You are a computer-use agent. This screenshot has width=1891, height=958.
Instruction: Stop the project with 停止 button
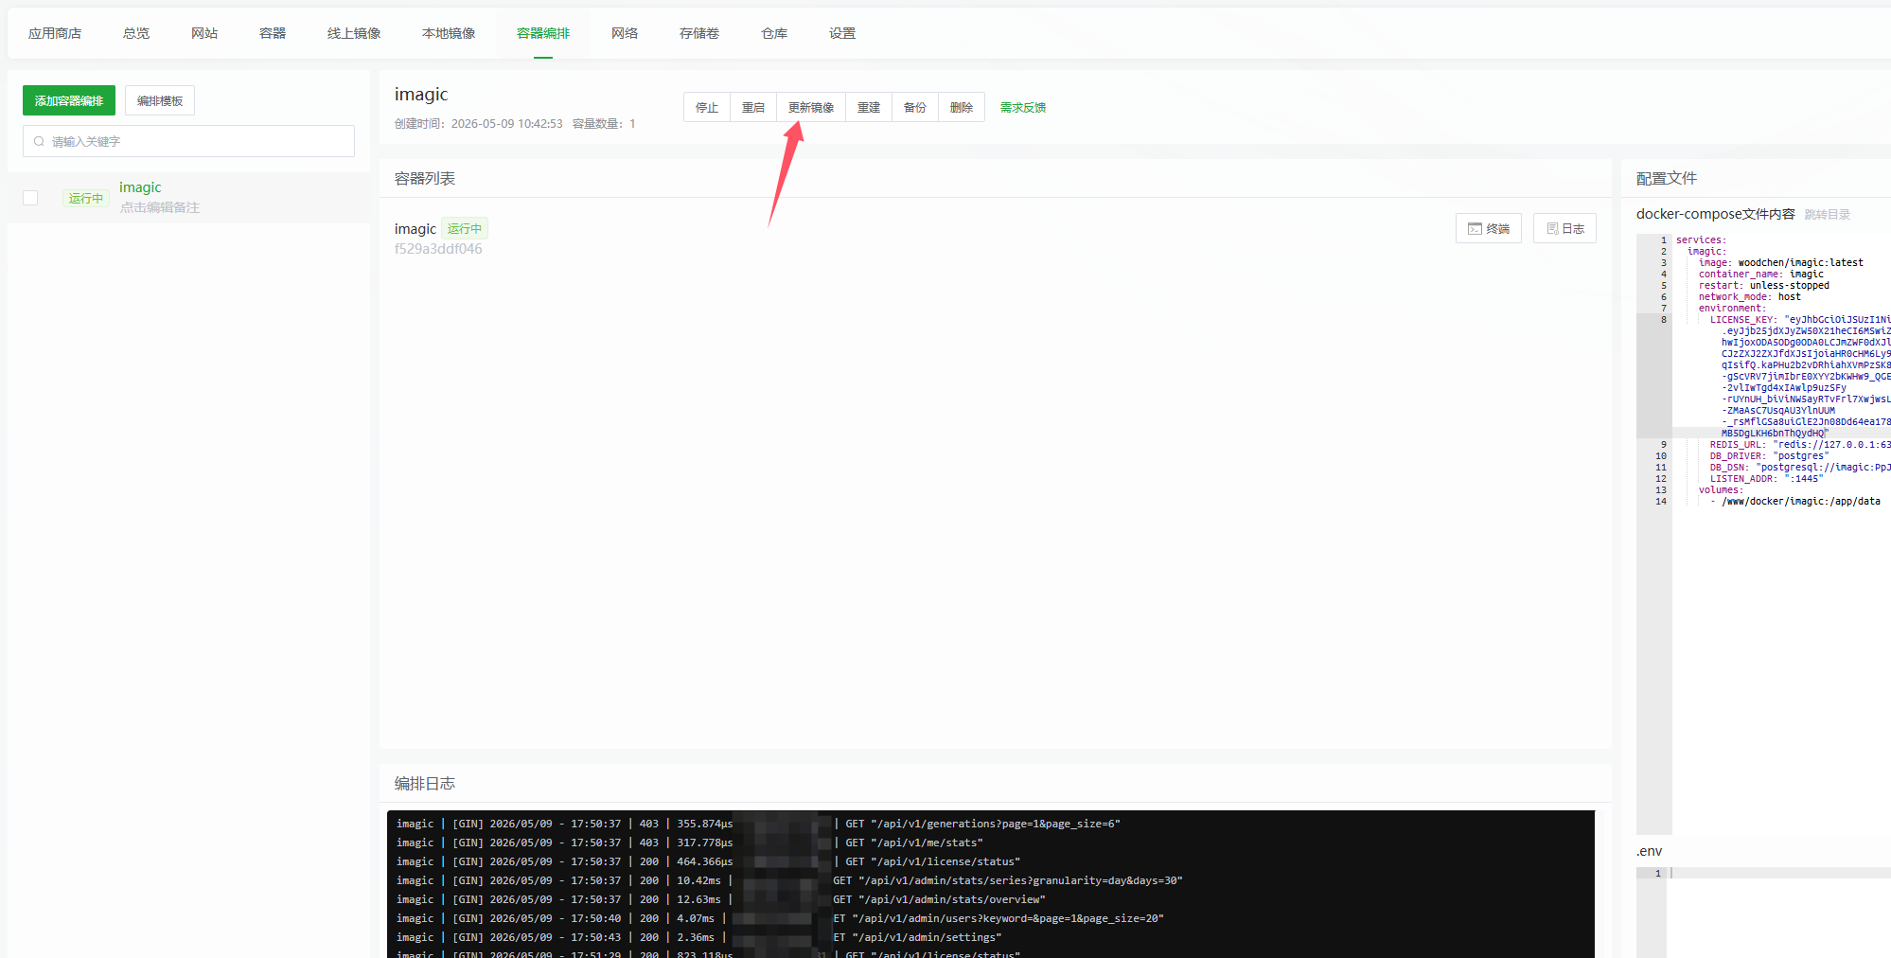[x=707, y=107]
